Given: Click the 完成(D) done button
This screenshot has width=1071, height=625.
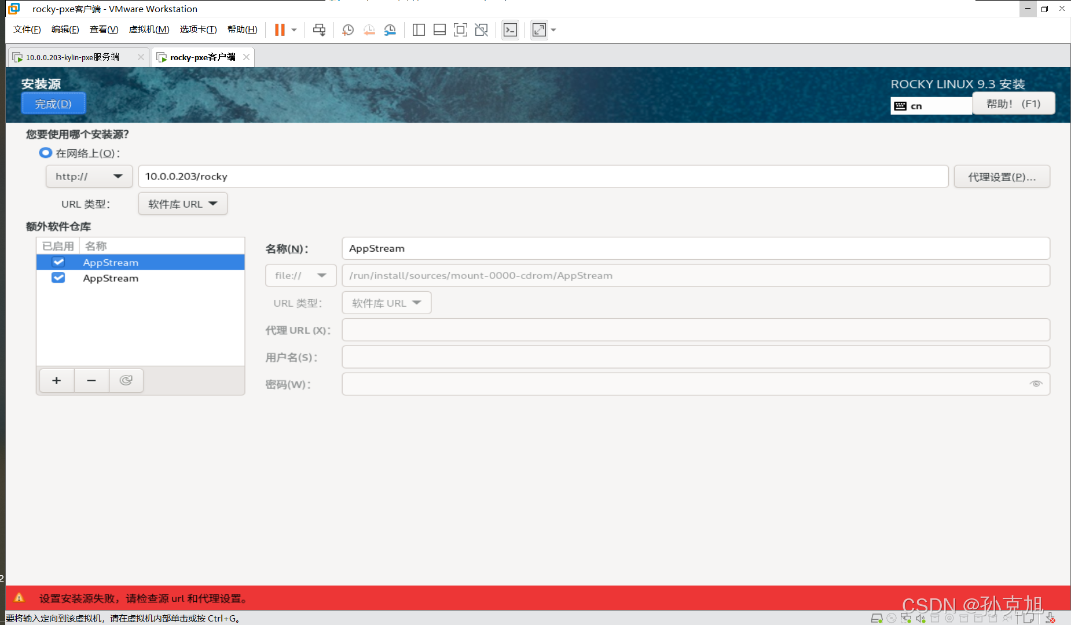Looking at the screenshot, I should tap(53, 104).
